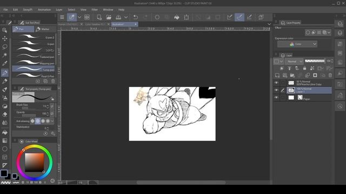Click the Fill icon in command bar
Screen dimensions: 346x194
click(x=177, y=17)
